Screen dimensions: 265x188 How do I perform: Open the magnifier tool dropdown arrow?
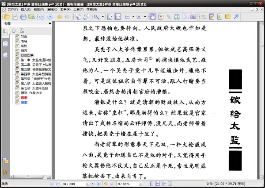tap(102, 17)
